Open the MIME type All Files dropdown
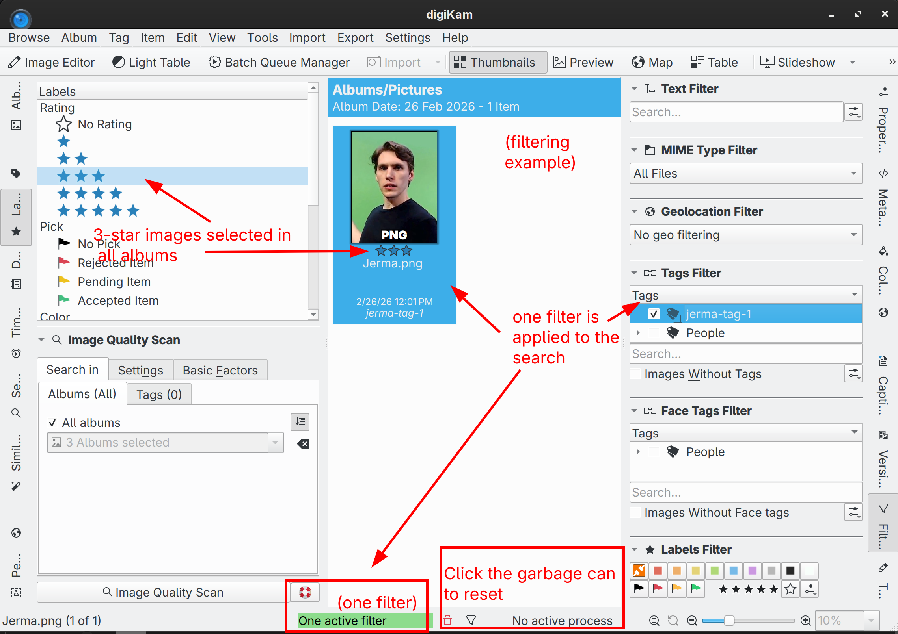 tap(745, 173)
